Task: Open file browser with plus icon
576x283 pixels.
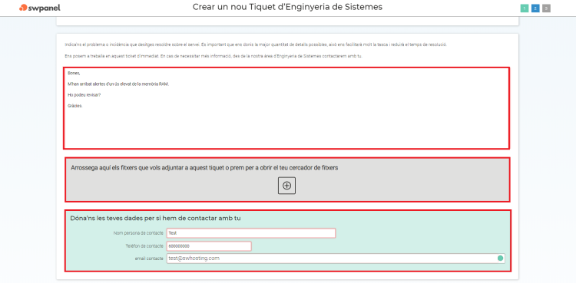Action: [286, 186]
